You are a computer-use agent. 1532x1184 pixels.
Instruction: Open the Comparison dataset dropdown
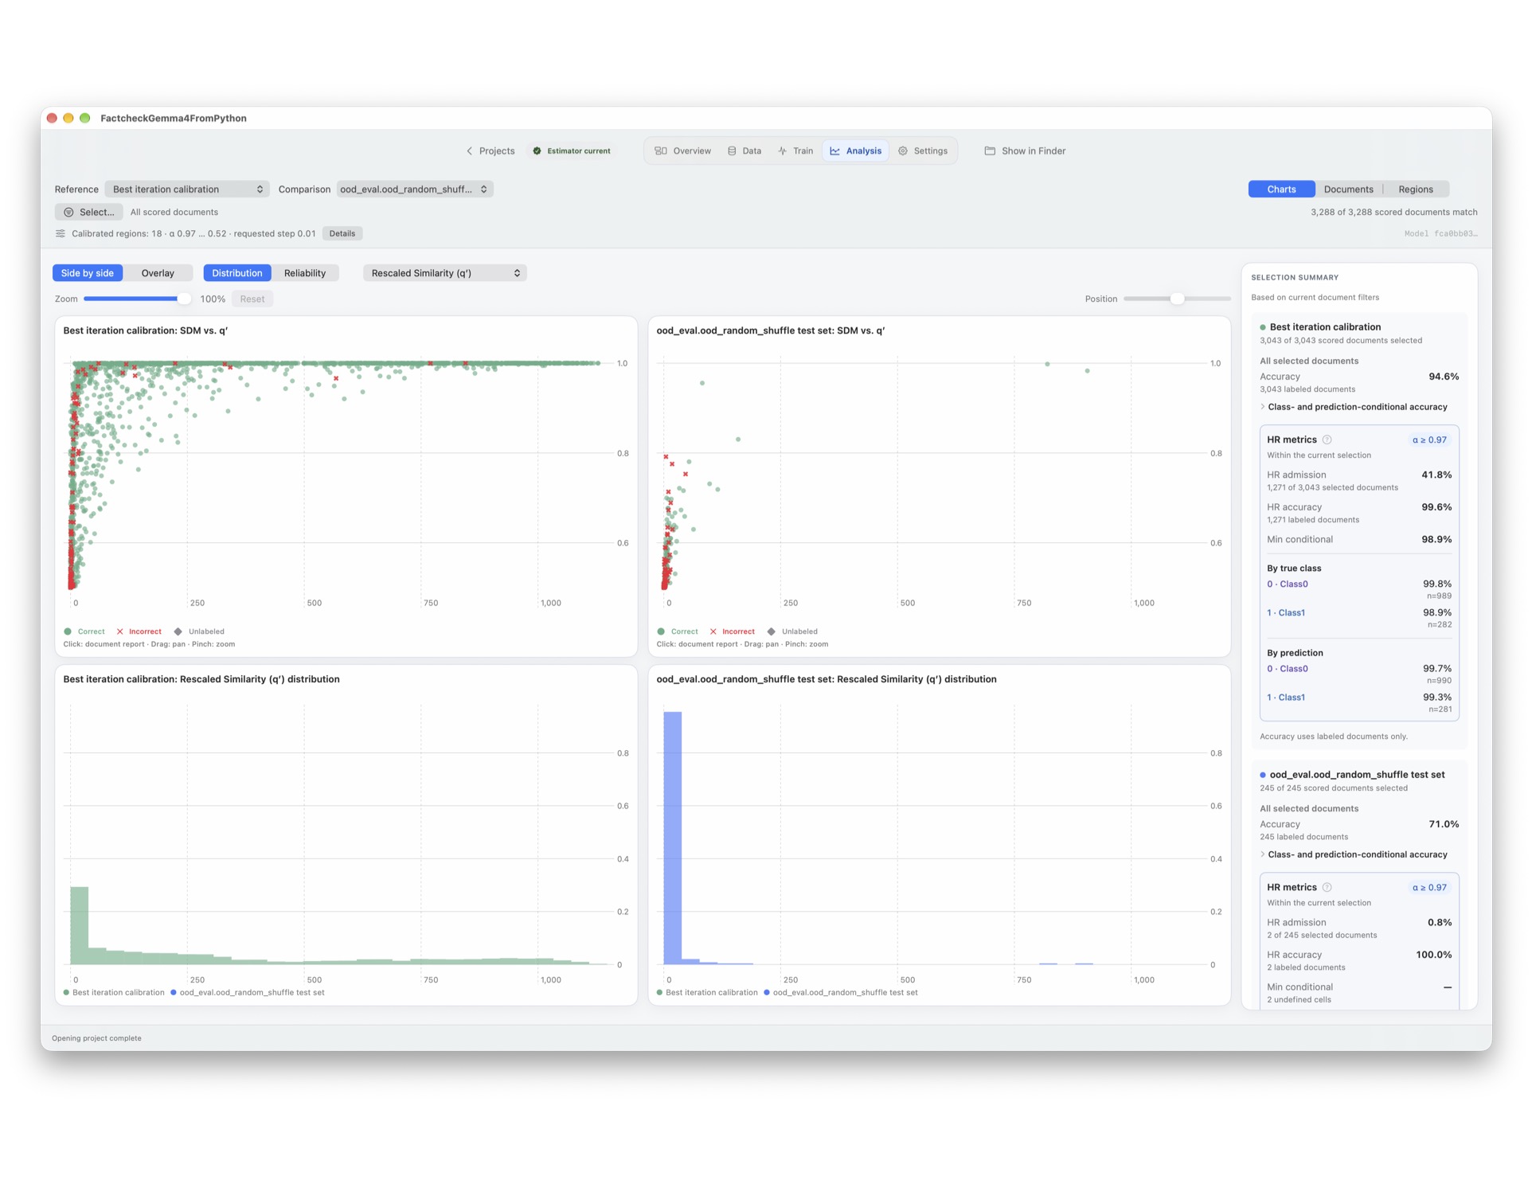click(x=415, y=190)
